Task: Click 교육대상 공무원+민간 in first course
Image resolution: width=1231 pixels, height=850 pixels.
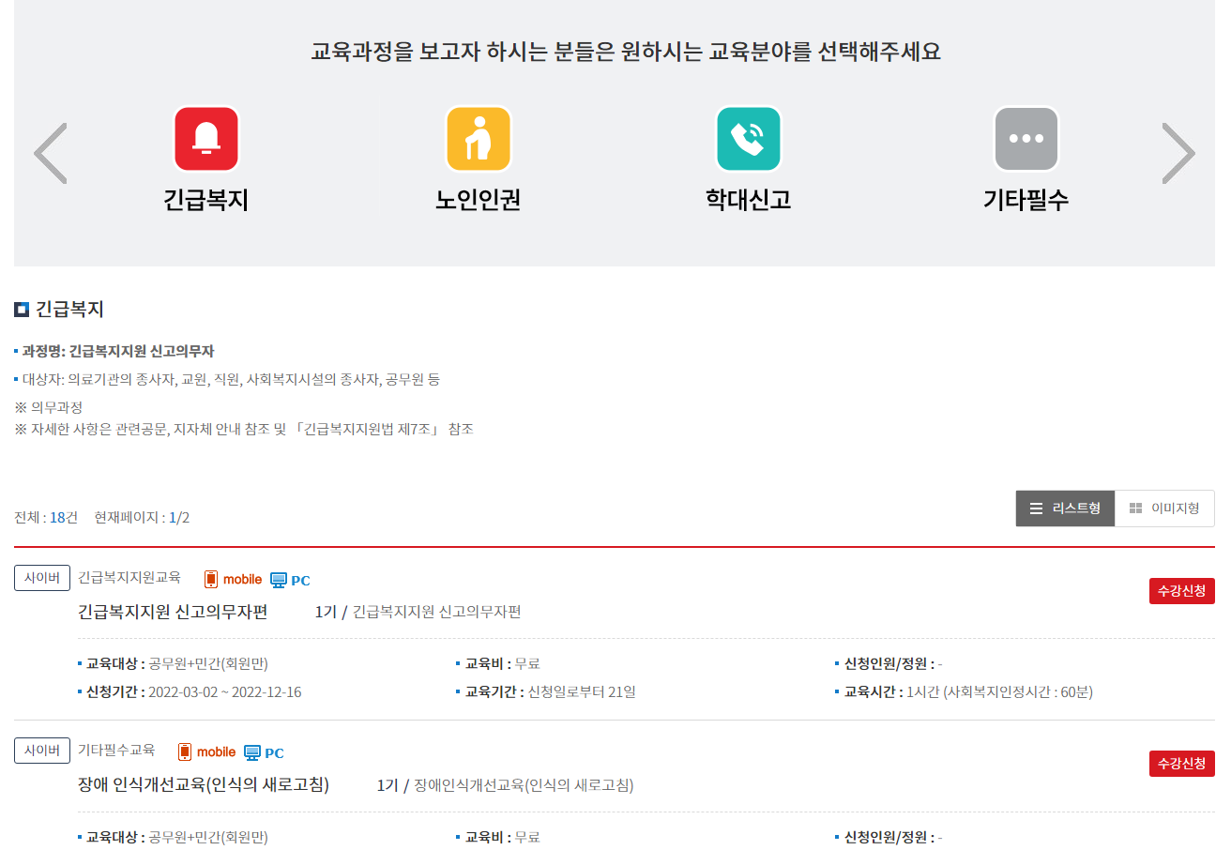Action: tap(177, 664)
